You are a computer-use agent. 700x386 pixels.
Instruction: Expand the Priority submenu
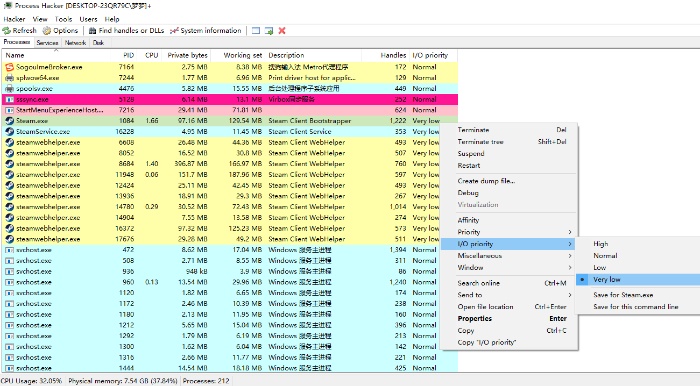coord(508,232)
